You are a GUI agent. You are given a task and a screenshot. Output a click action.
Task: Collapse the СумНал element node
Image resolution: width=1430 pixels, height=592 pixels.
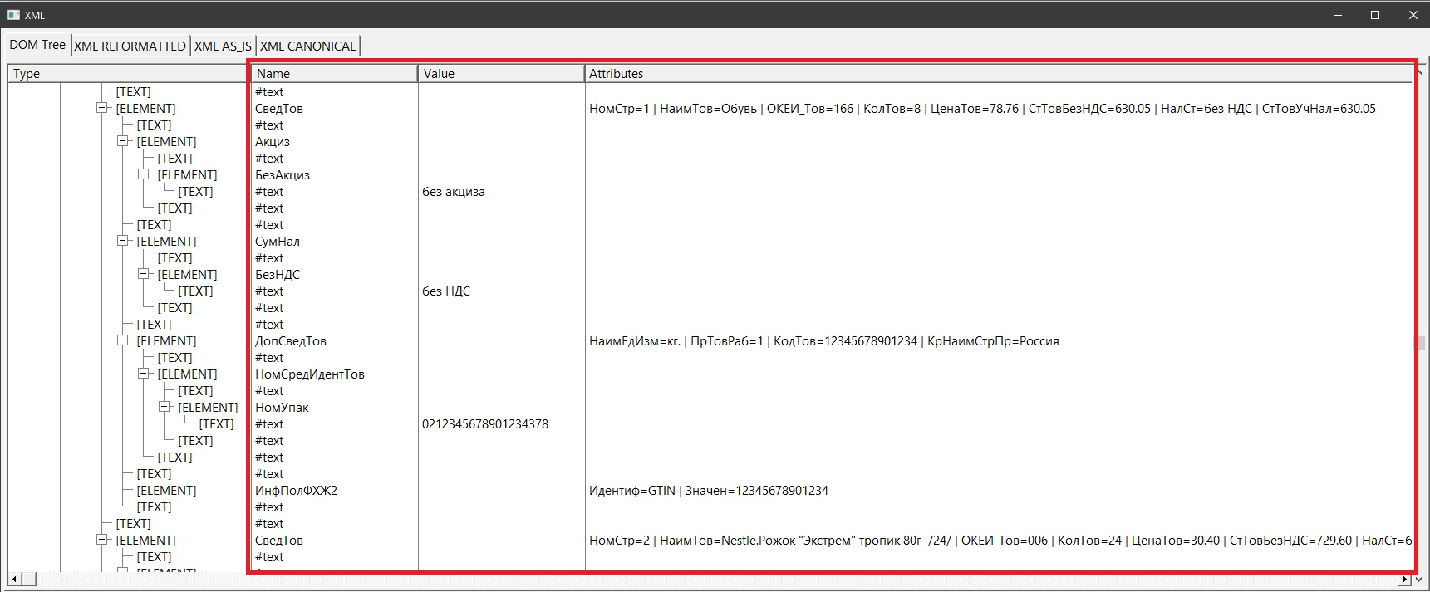pyautogui.click(x=123, y=242)
